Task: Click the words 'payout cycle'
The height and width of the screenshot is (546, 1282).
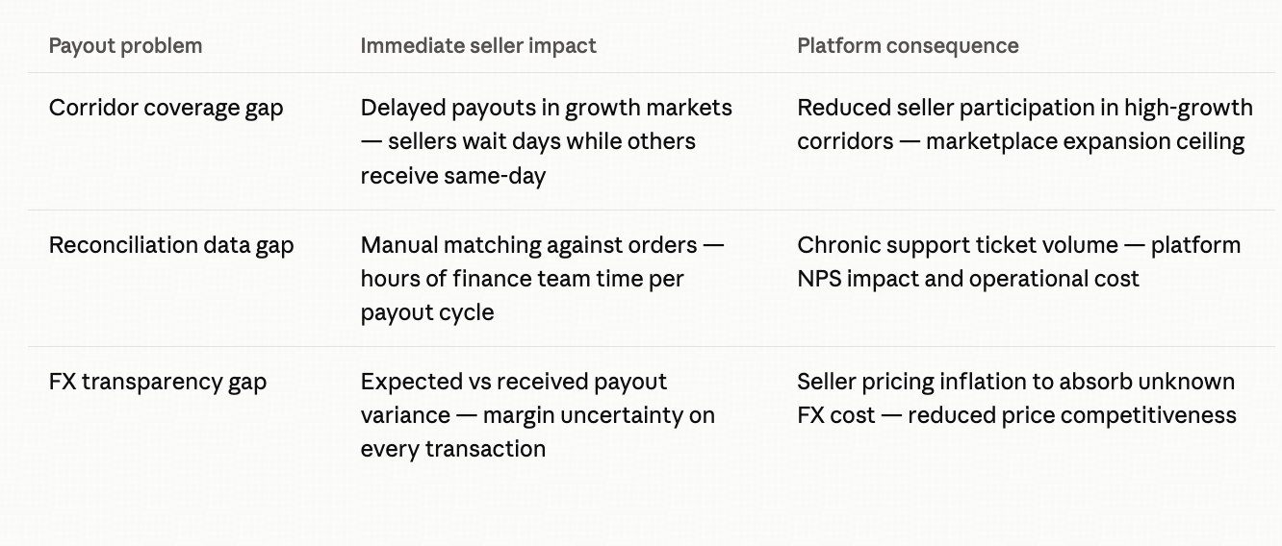Action: [x=427, y=312]
